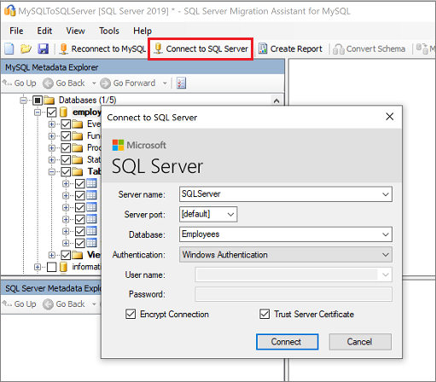Click the Connect button
Screen dimensions: 436x382
point(287,342)
